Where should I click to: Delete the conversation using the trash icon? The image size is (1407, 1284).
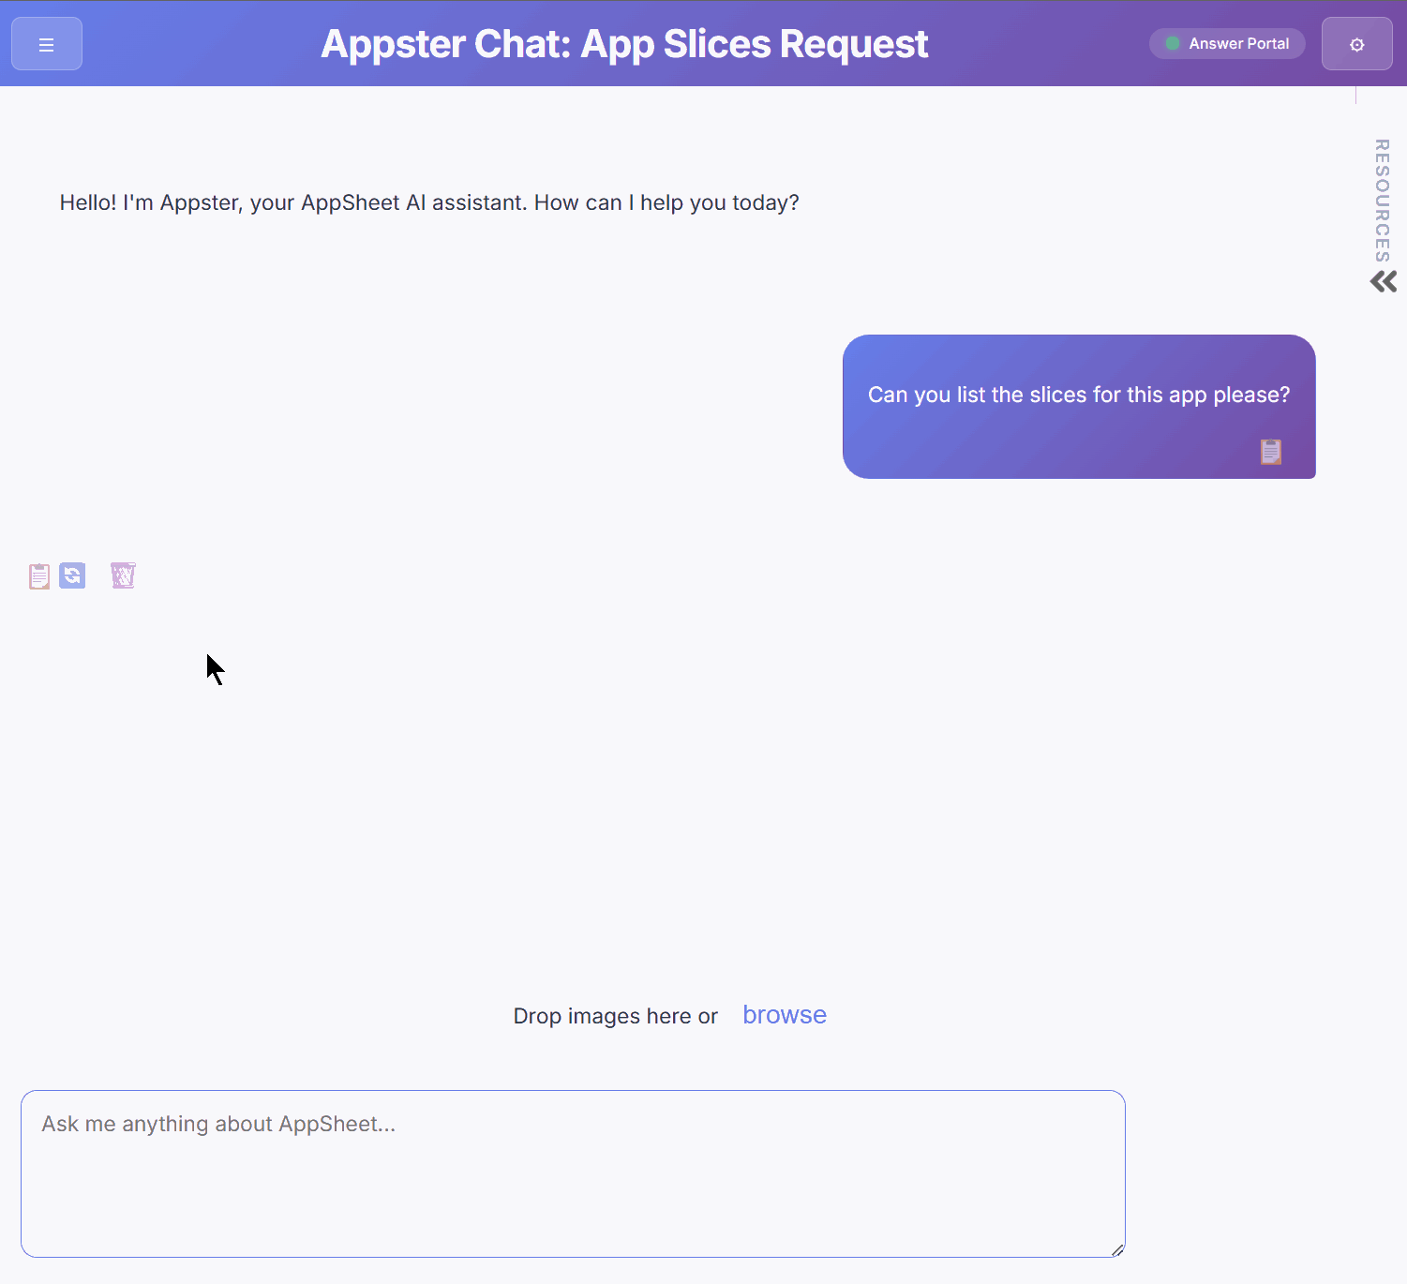123,575
